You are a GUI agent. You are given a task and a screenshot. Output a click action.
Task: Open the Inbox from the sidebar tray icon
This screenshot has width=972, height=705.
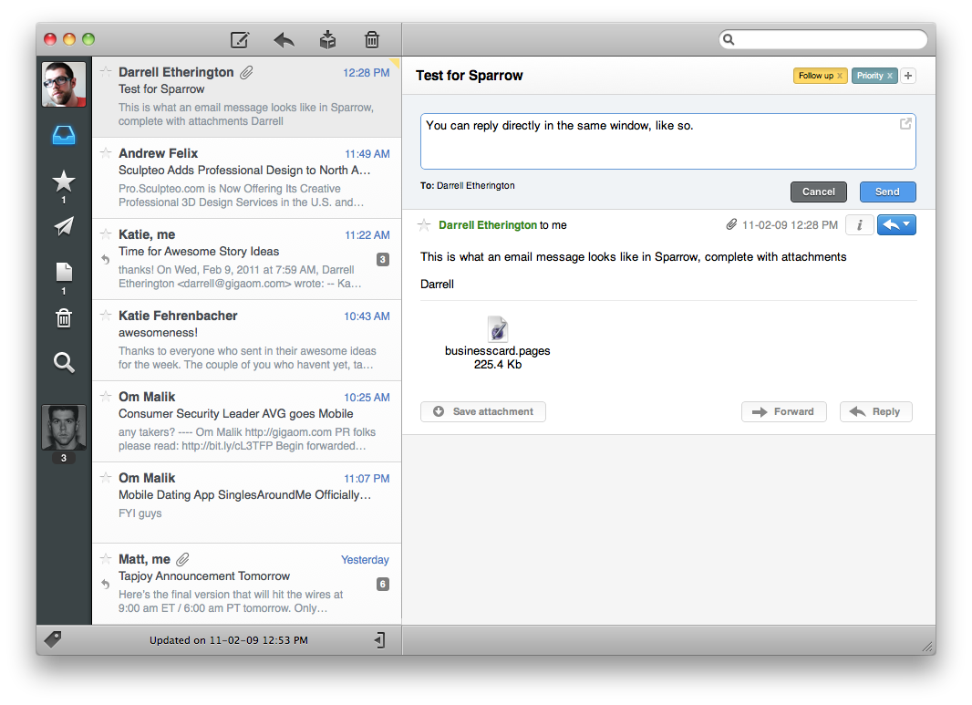click(64, 135)
